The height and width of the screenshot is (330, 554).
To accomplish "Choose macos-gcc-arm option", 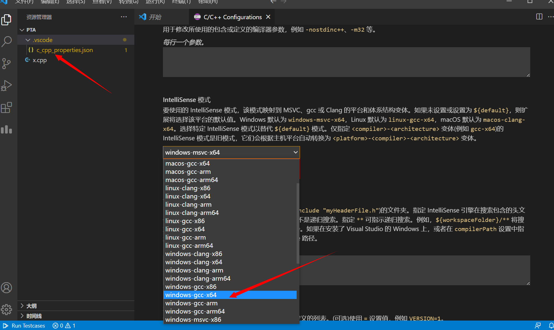I will point(230,172).
